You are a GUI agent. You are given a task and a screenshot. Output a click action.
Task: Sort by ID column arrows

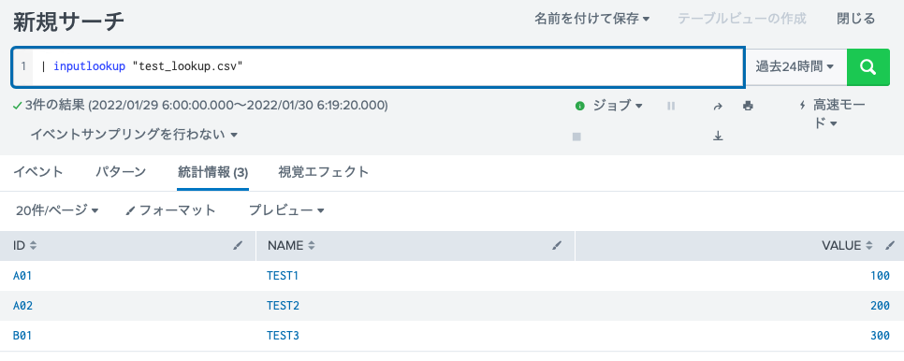point(34,246)
